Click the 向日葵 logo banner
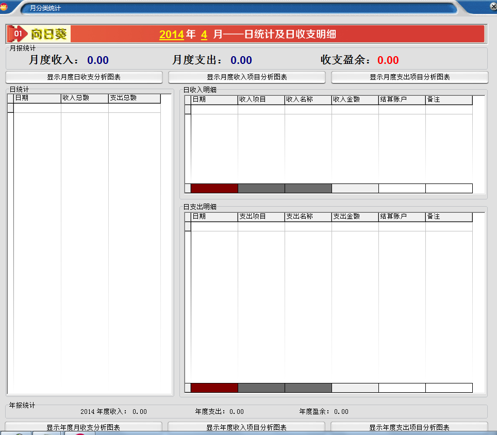This screenshot has width=497, height=435. coord(39,34)
